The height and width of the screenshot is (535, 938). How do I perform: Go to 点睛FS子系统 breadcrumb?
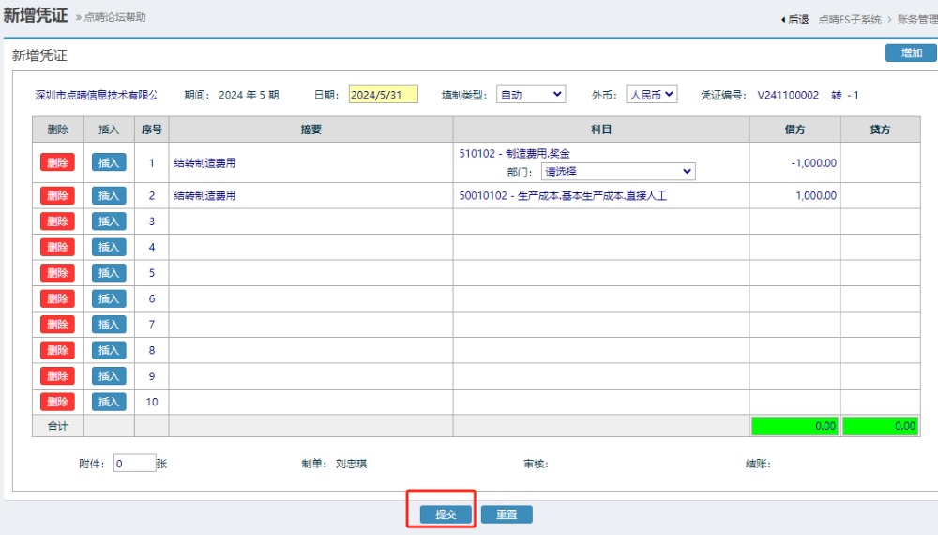[849, 19]
